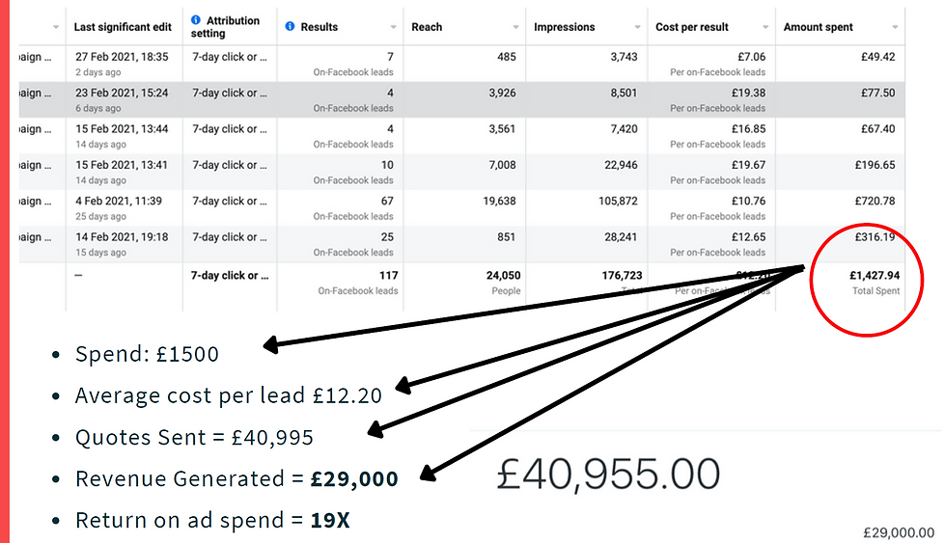Click the Results column info icon

pos(290,26)
